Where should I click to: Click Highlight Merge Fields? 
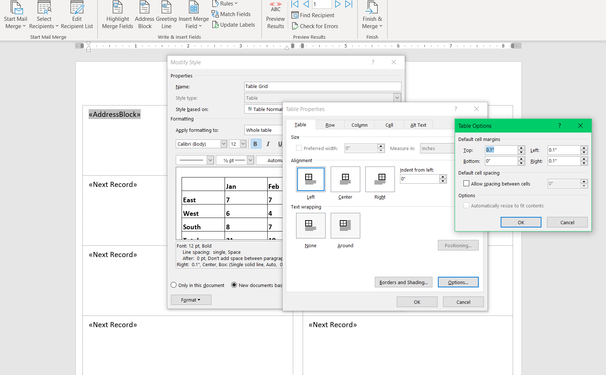point(117,15)
